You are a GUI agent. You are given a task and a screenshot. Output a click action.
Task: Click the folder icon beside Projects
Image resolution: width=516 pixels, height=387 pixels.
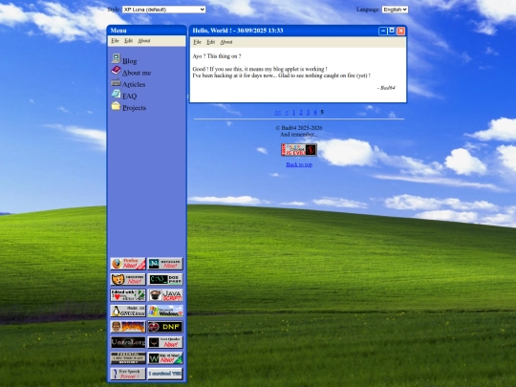click(x=116, y=106)
